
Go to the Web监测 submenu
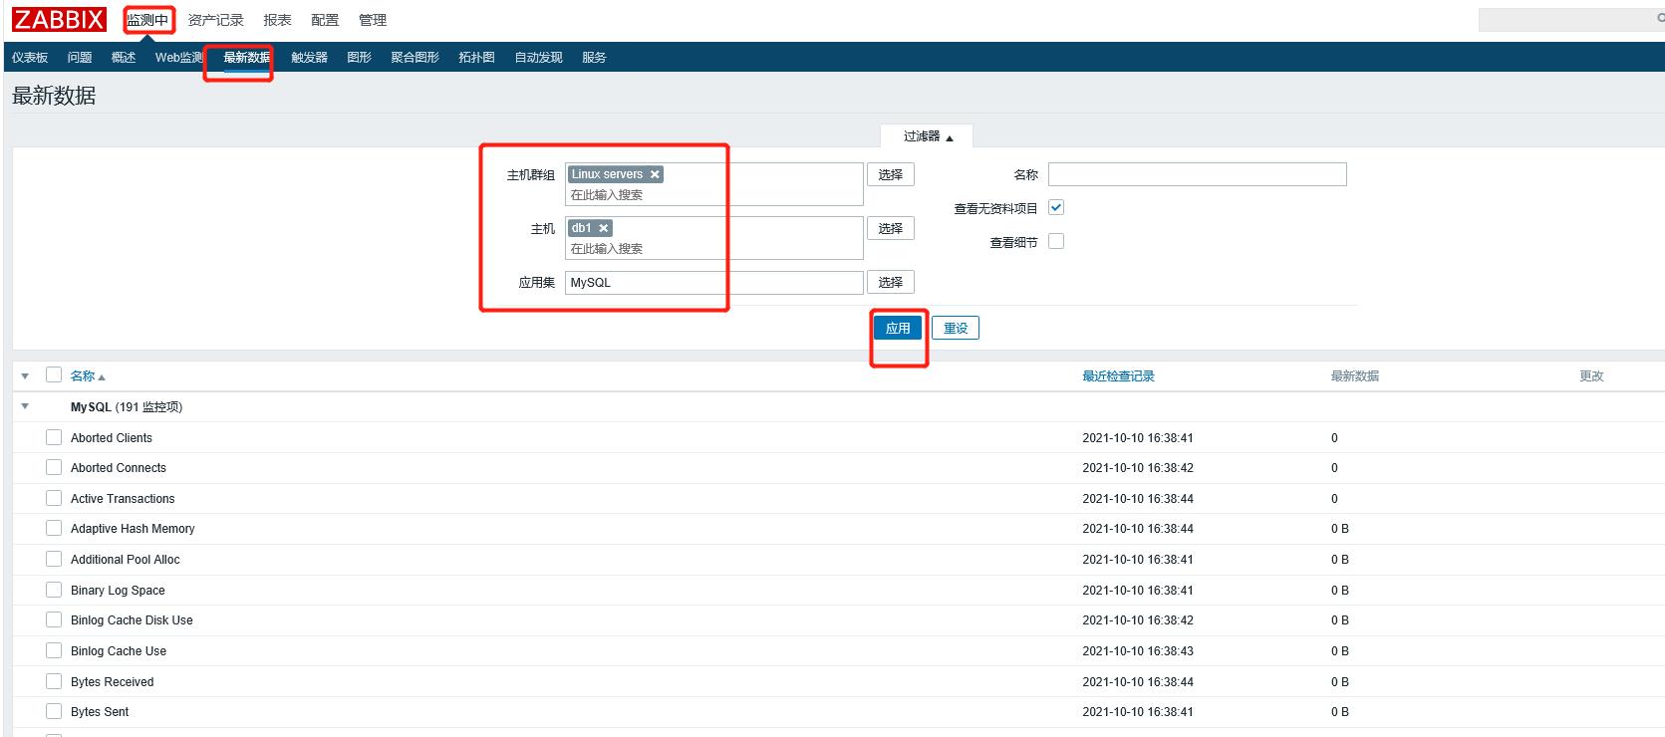179,58
